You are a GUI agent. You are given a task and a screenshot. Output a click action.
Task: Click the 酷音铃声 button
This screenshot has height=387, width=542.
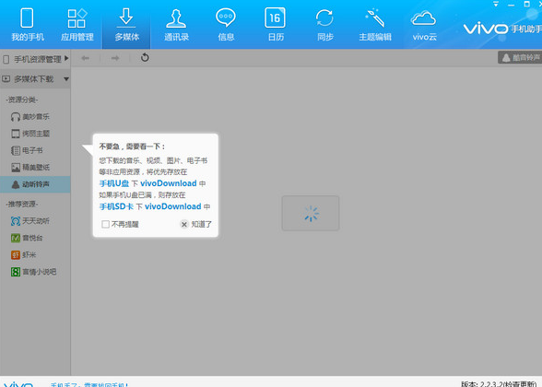(x=520, y=58)
